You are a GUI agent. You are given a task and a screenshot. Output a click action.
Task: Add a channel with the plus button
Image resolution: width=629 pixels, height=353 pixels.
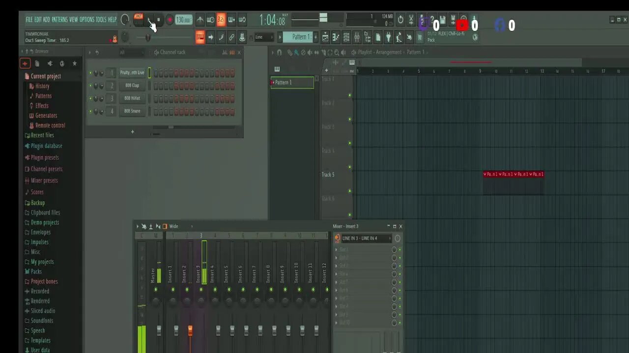point(132,131)
